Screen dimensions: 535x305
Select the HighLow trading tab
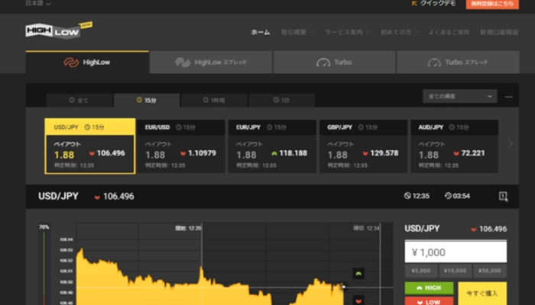[87, 63]
